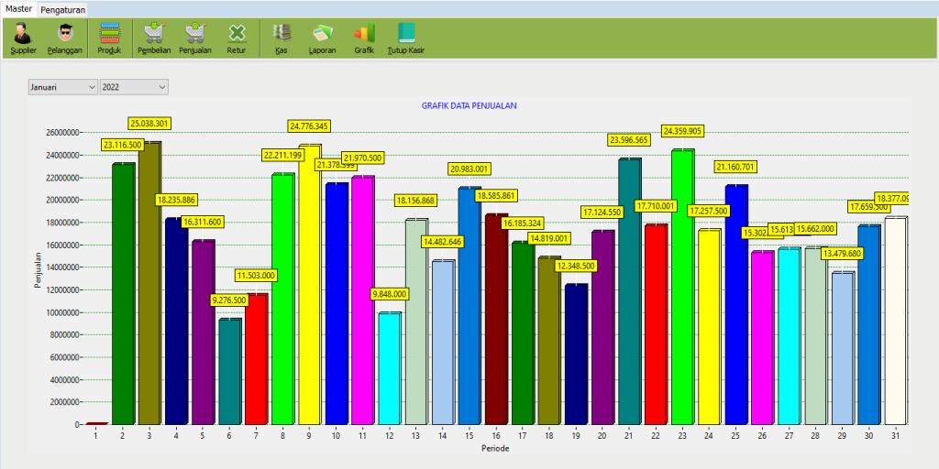Open the Produk icon
The width and height of the screenshot is (939, 469).
(109, 38)
